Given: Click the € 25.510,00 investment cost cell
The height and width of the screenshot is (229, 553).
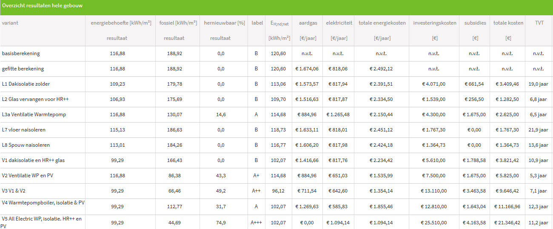Looking at the screenshot, I should [x=434, y=222].
